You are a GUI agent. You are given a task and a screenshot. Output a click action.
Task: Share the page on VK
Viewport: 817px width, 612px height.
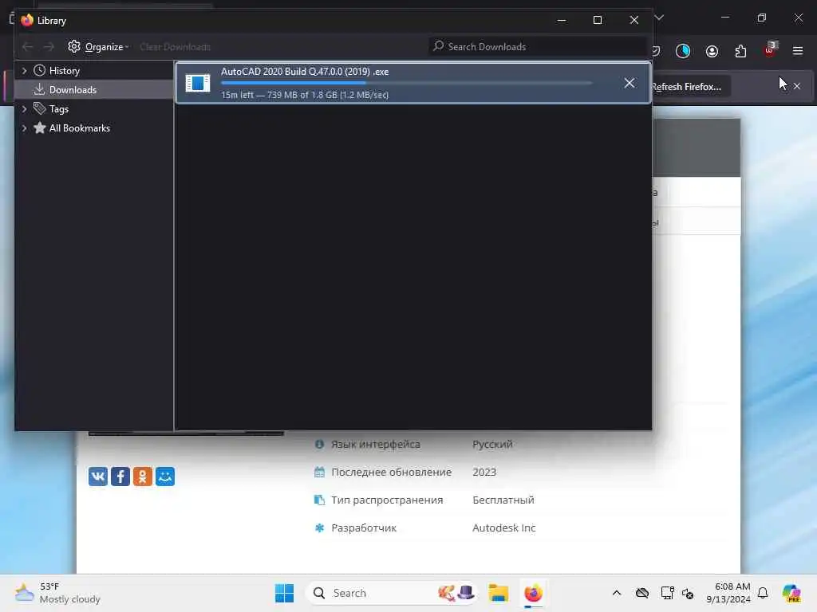[x=98, y=477]
